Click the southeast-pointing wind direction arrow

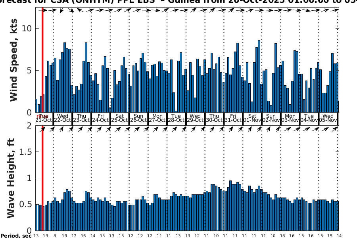click(x=72, y=10)
